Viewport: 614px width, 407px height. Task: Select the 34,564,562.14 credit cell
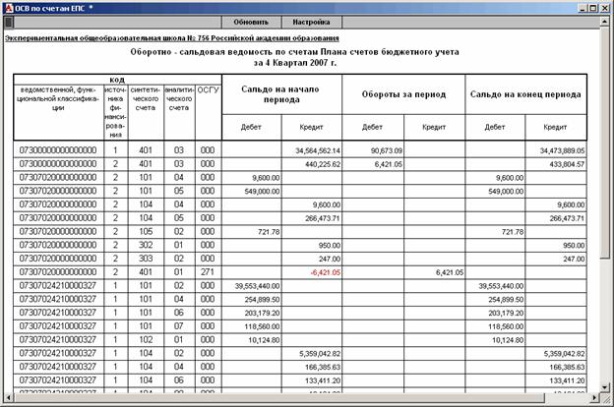[317, 149]
